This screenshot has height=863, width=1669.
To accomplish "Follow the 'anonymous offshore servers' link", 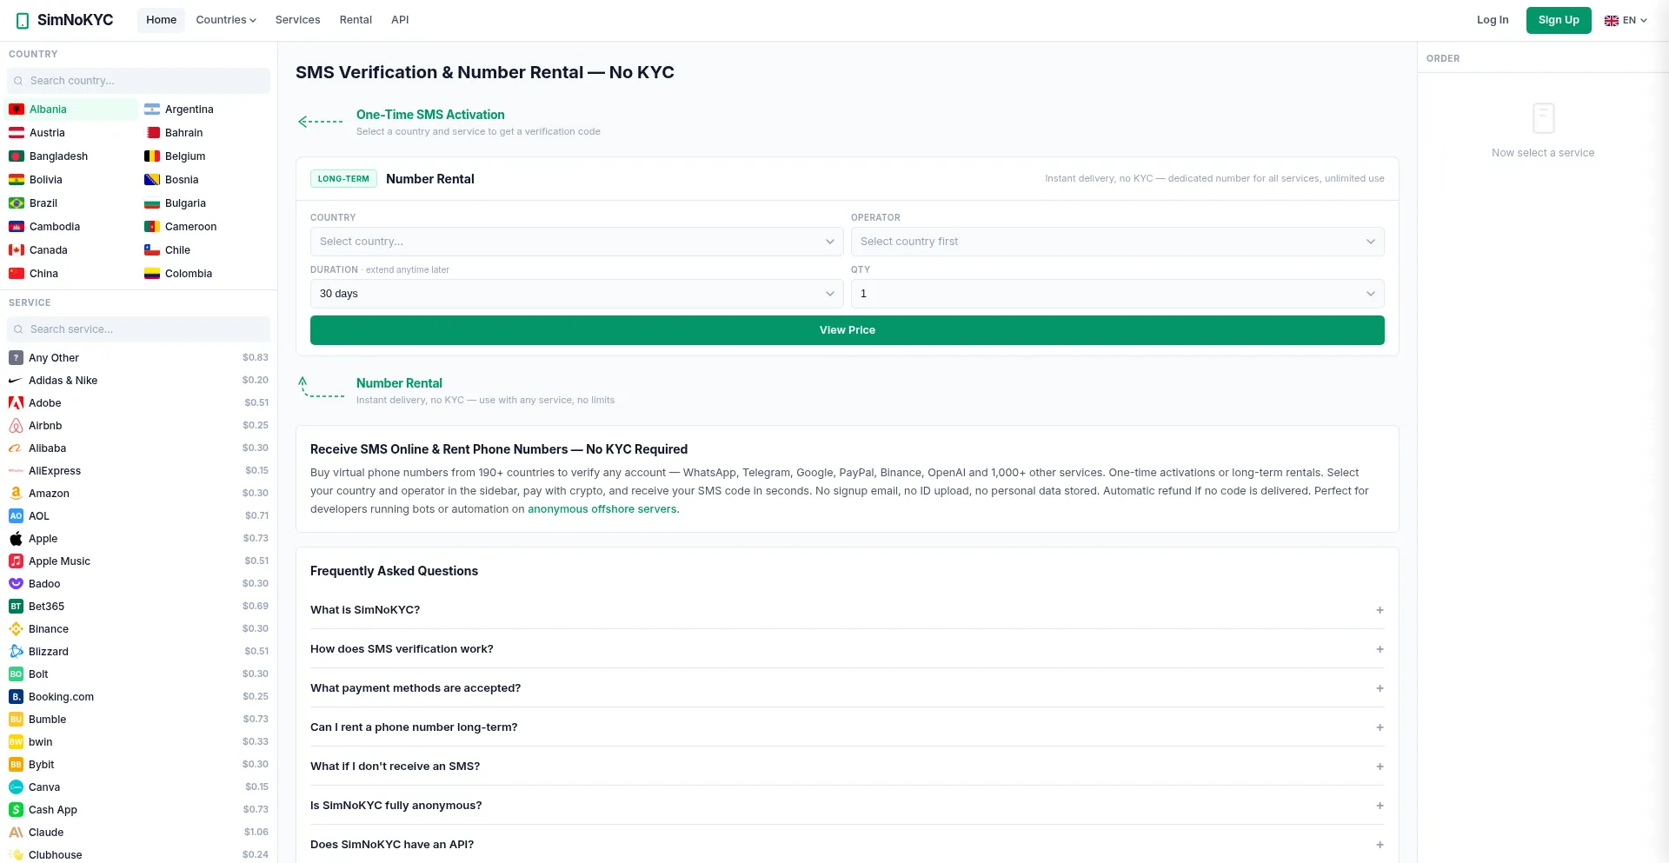I will pyautogui.click(x=602, y=509).
